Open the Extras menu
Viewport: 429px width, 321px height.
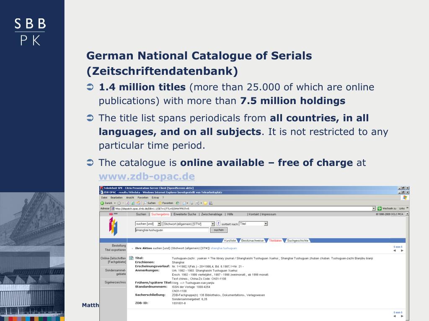pos(155,198)
